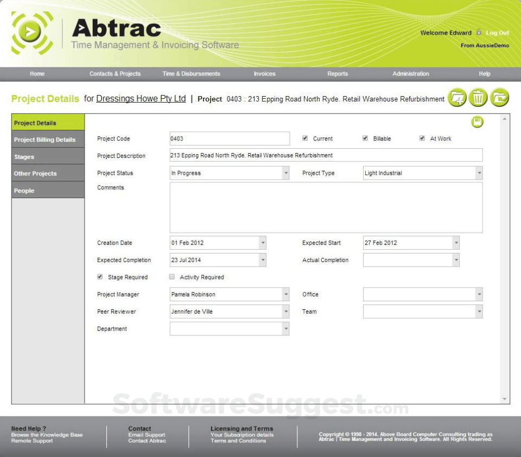
Task: Open the Administration menu
Action: [411, 74]
